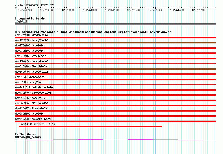The width and height of the screenshot is (223, 154).
Task: Click ruler position 122761200
Action: (x=134, y=10)
